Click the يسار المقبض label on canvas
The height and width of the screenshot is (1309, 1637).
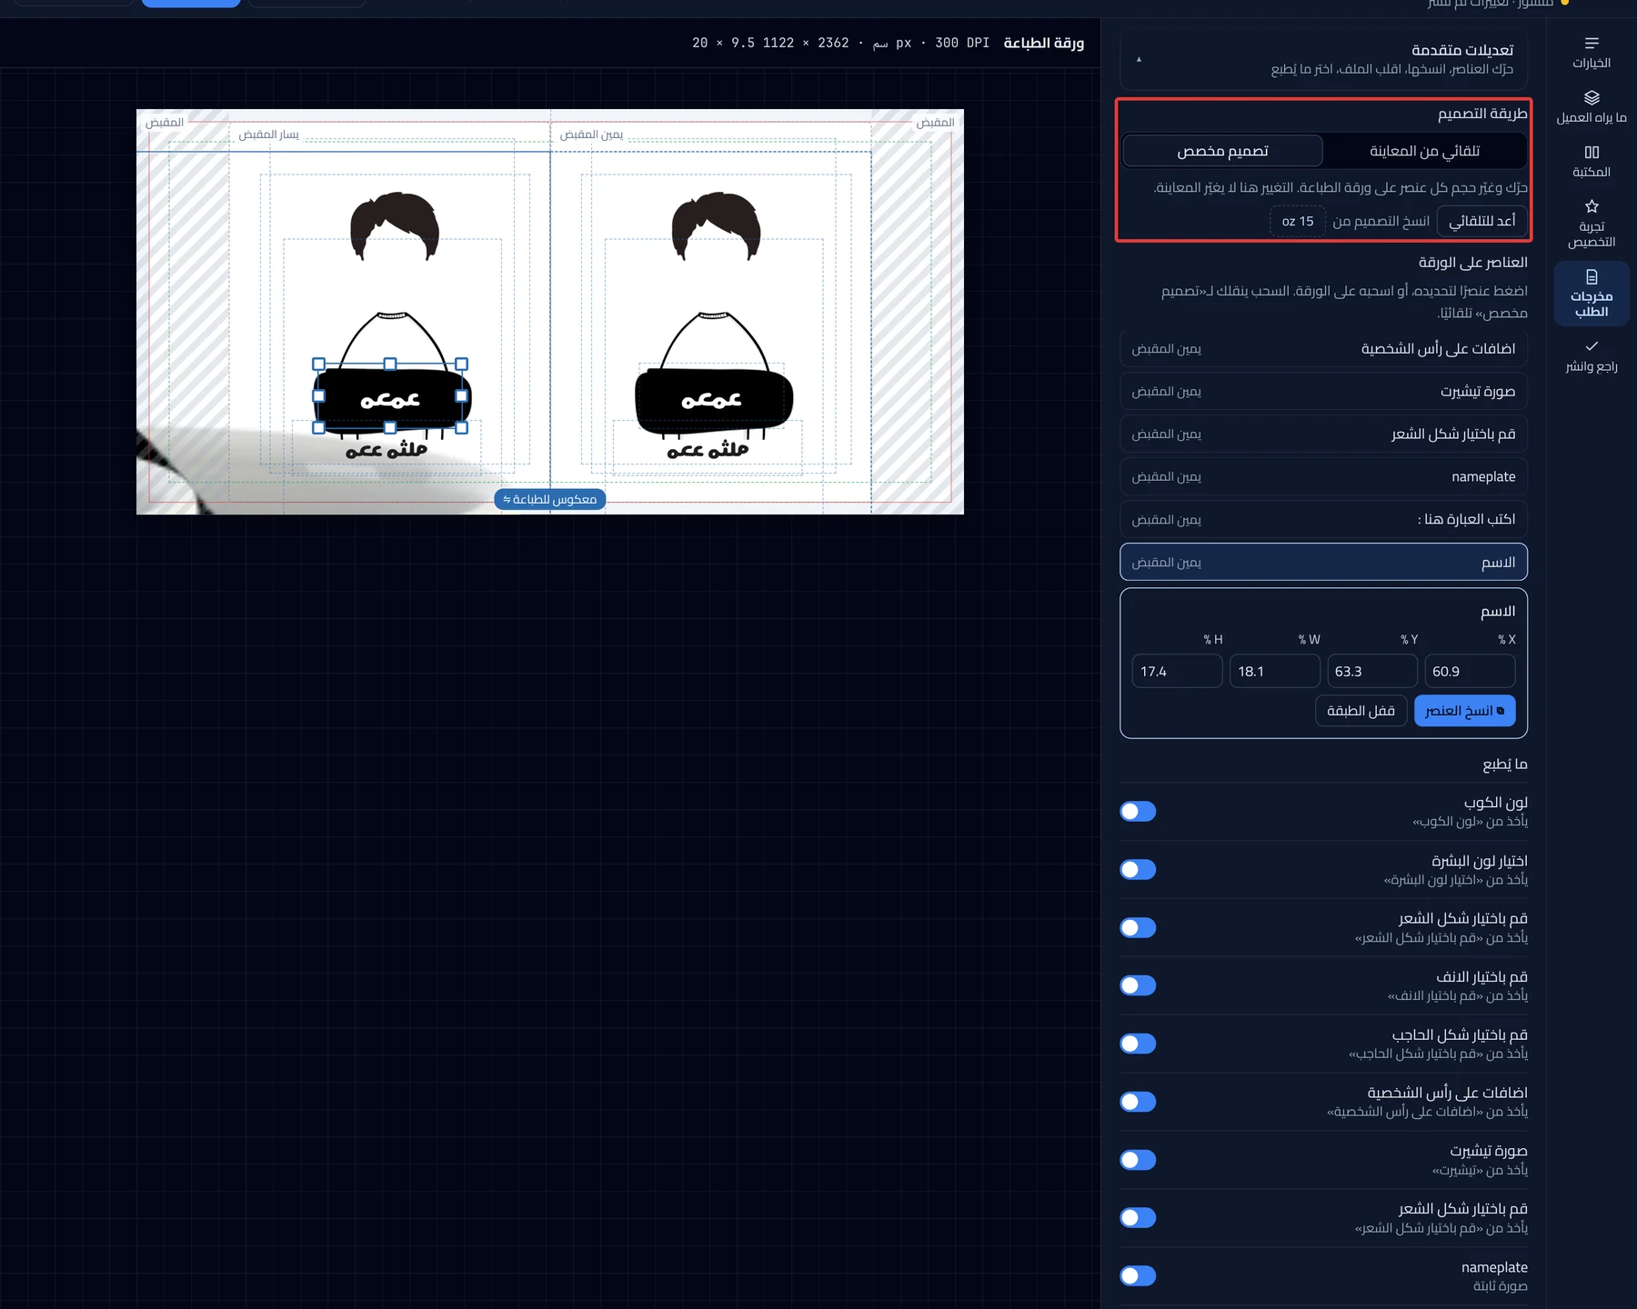pos(268,135)
